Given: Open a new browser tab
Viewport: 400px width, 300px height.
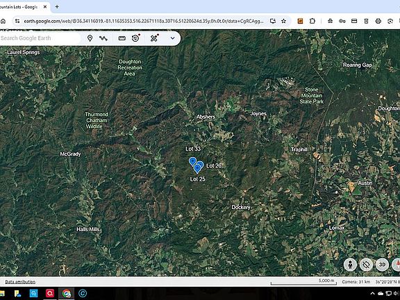Looking at the screenshot, I should click(x=57, y=7).
